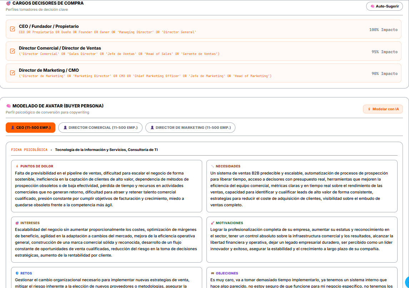Click the target icon beside Cargos Decisores de Compra
Viewport: 409px width, 288px height.
[8, 3]
